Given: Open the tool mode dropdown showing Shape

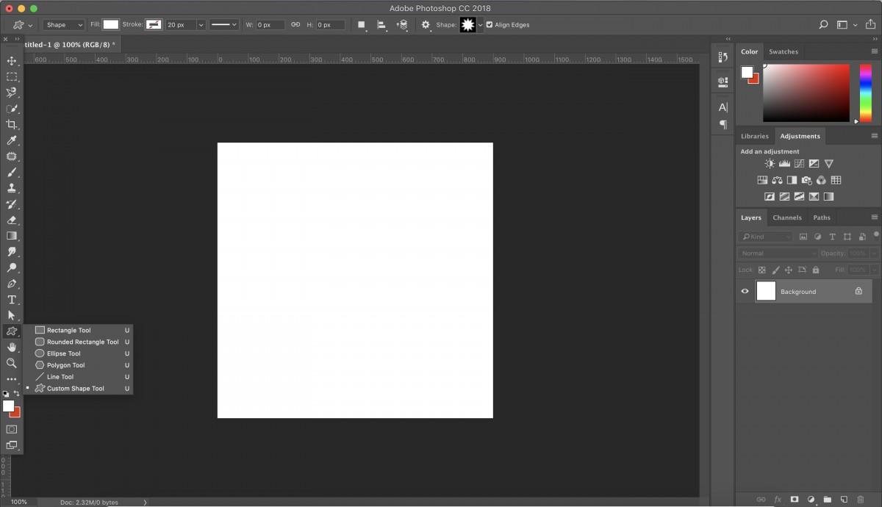Looking at the screenshot, I should [63, 24].
